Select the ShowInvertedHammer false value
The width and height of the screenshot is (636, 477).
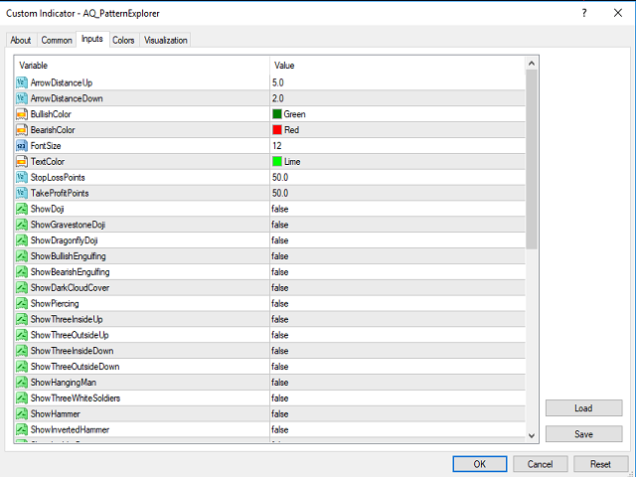point(280,430)
